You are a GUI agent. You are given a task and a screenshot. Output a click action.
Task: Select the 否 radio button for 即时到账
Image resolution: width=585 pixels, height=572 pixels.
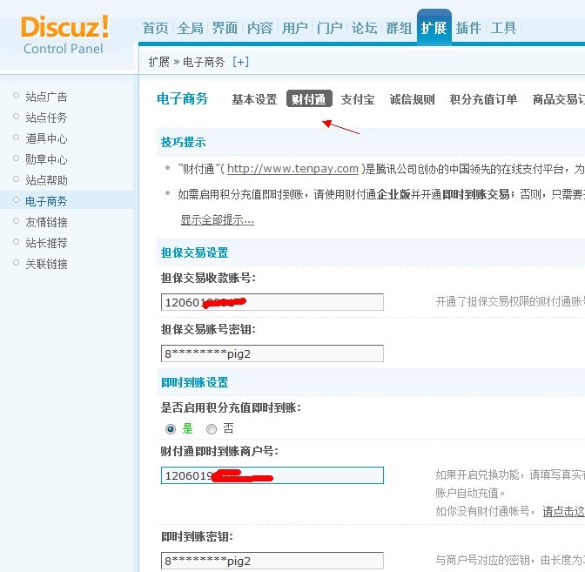pyautogui.click(x=212, y=429)
